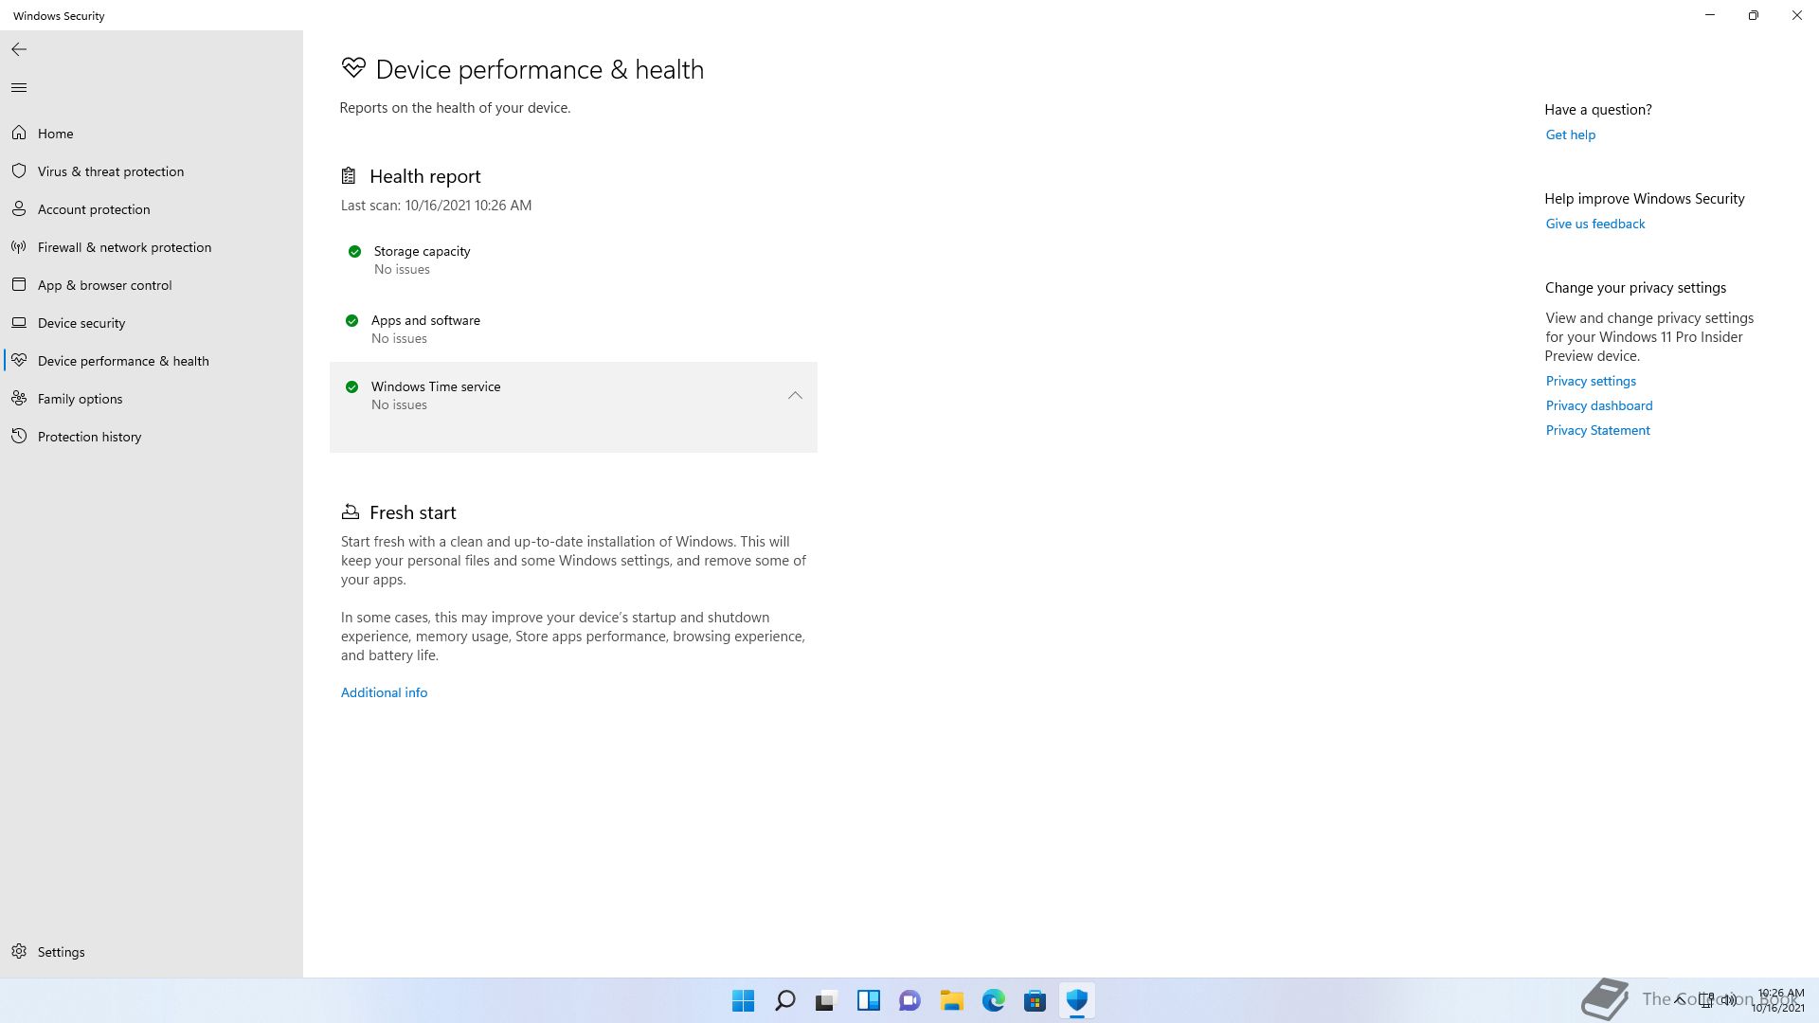This screenshot has height=1023, width=1819.
Task: Click the Home house icon
Action: click(x=19, y=134)
